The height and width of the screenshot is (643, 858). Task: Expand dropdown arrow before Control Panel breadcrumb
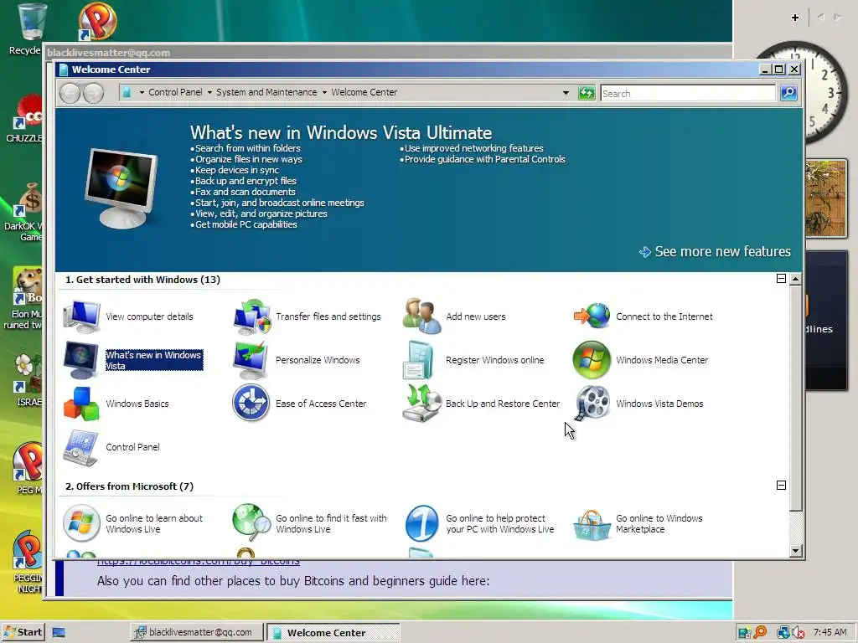click(142, 92)
